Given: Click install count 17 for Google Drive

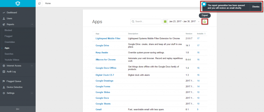Looking at the screenshot, I should click(198, 46).
